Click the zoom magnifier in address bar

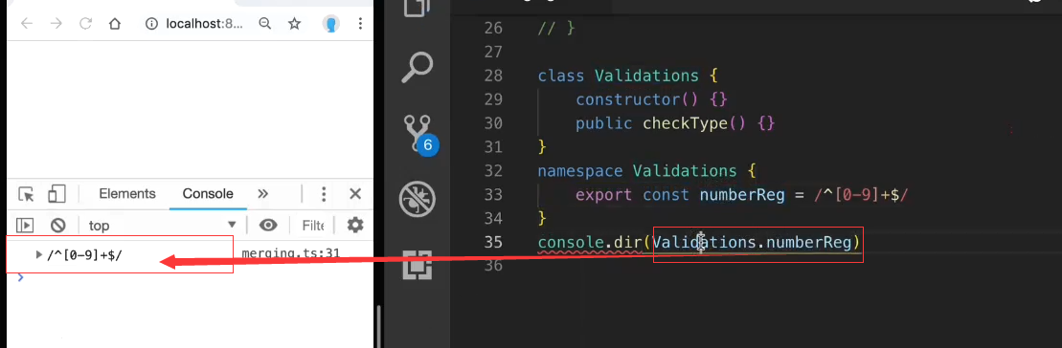265,24
